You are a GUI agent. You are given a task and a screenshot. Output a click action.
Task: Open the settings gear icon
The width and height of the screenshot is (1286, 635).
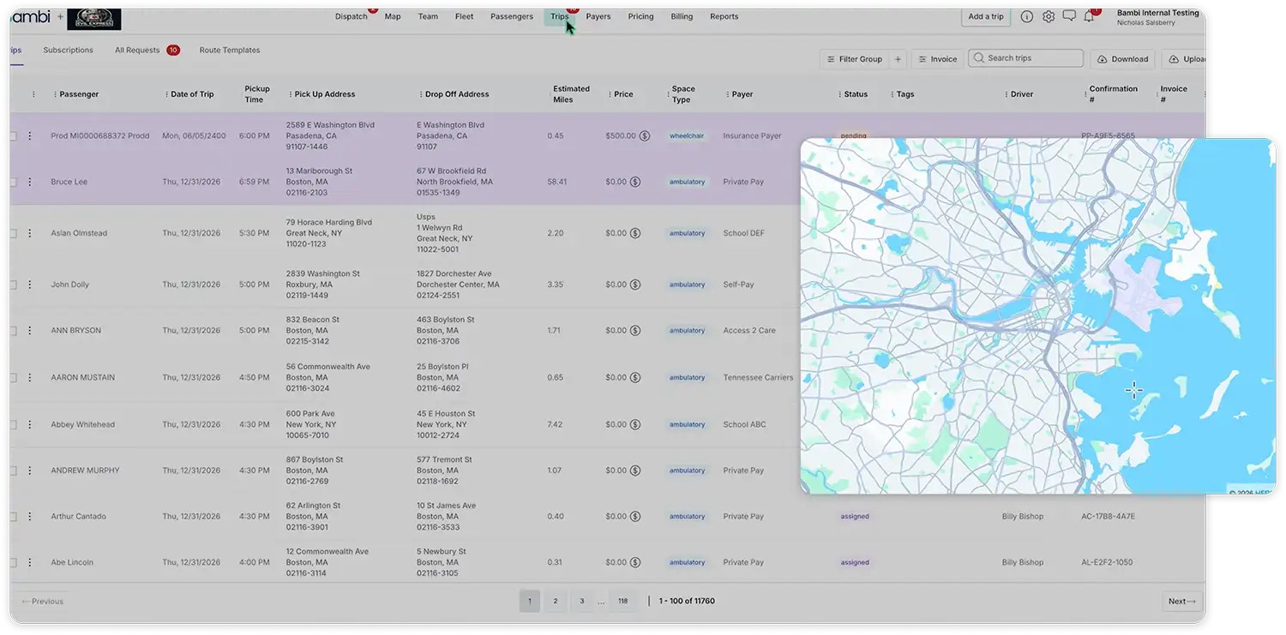pos(1048,16)
